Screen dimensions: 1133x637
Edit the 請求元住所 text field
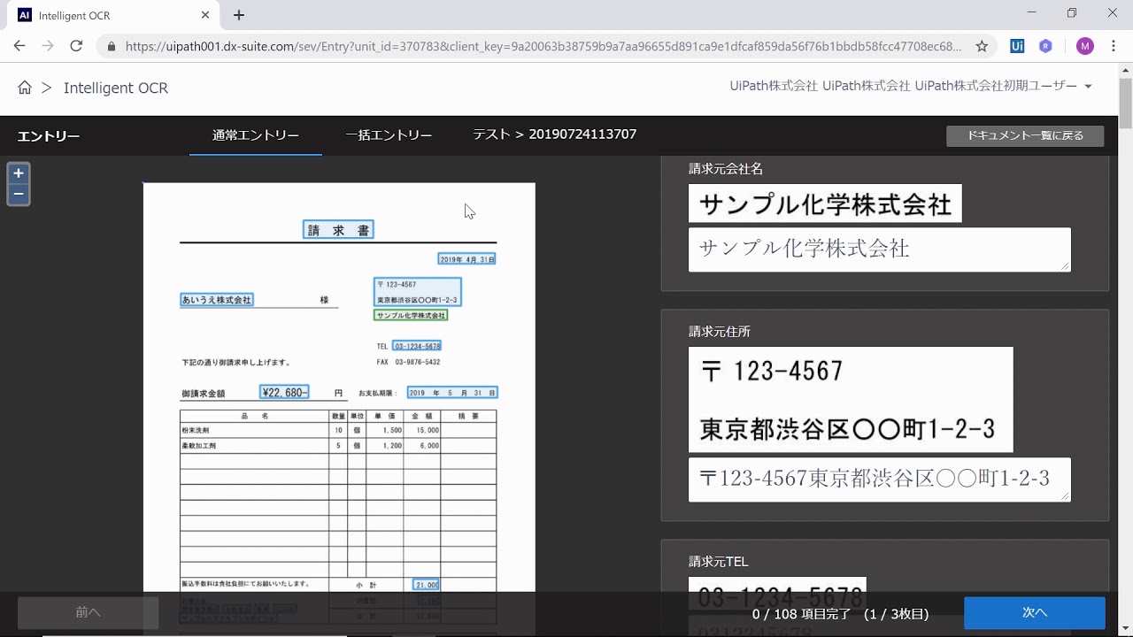point(879,480)
